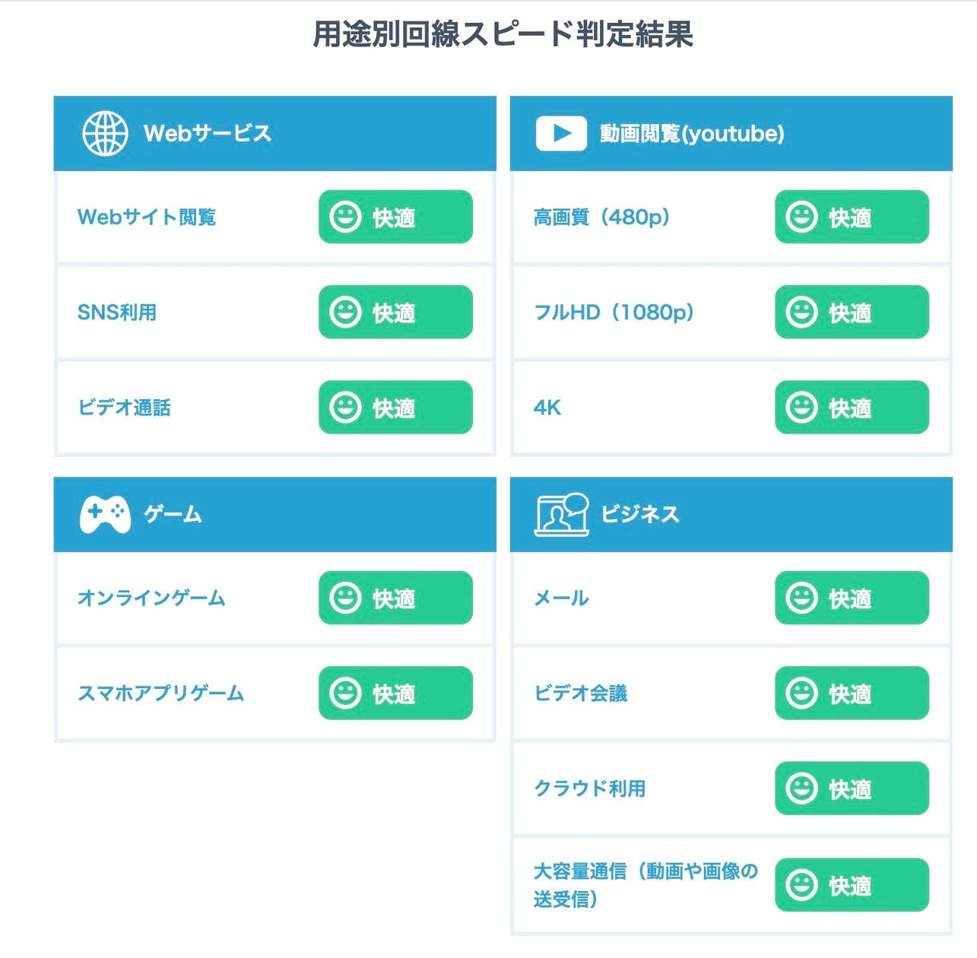This screenshot has width=977, height=958.
Task: Click the フルHD（1080p）row
Action: [x=614, y=312]
